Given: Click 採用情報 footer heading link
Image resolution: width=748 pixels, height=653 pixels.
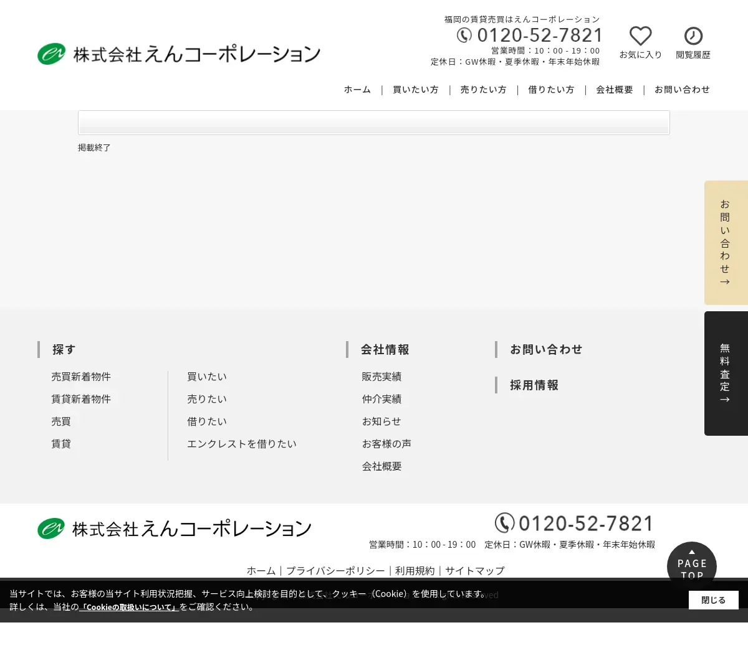Looking at the screenshot, I should point(534,385).
